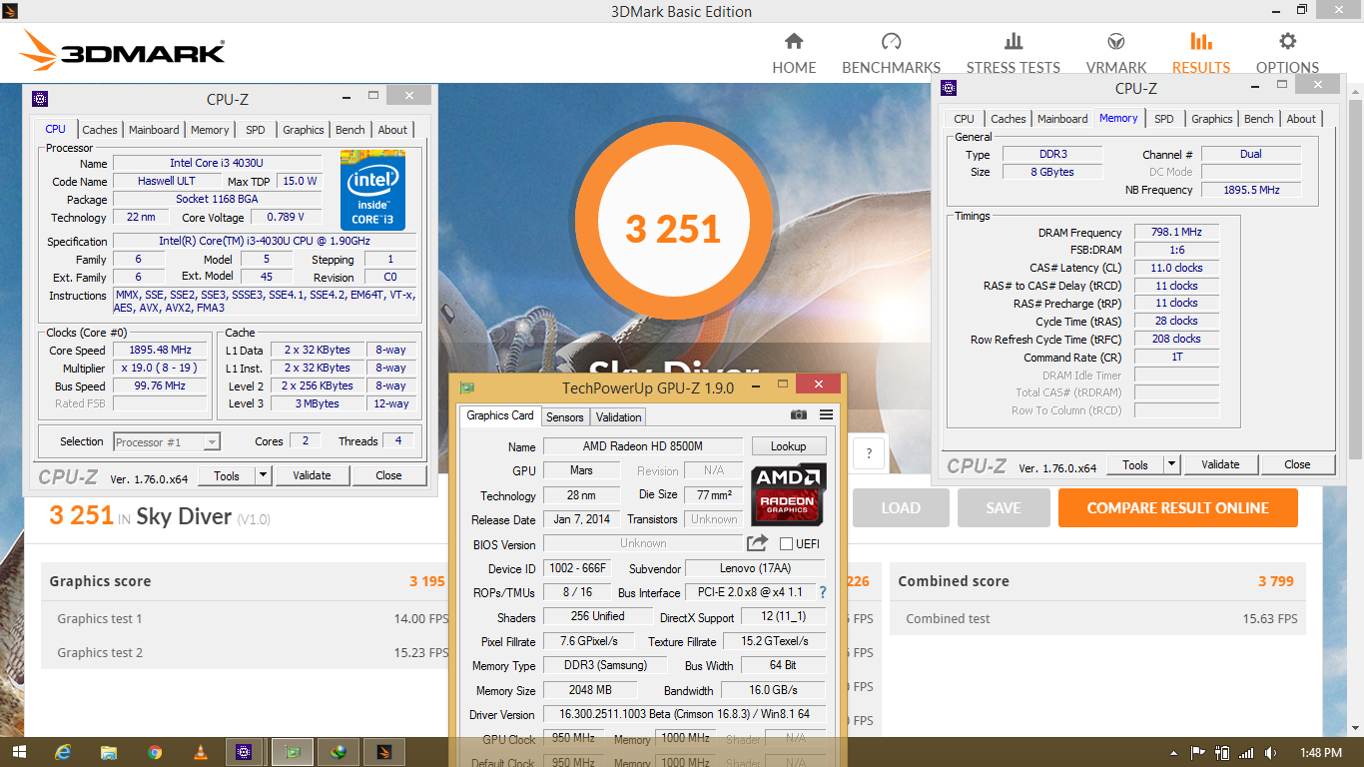This screenshot has width=1364, height=767.
Task: Open Bench tab in left CPU-Z
Action: (350, 130)
